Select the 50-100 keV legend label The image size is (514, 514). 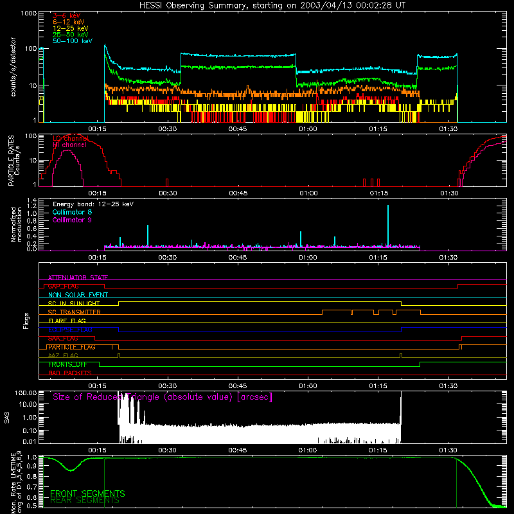click(73, 41)
